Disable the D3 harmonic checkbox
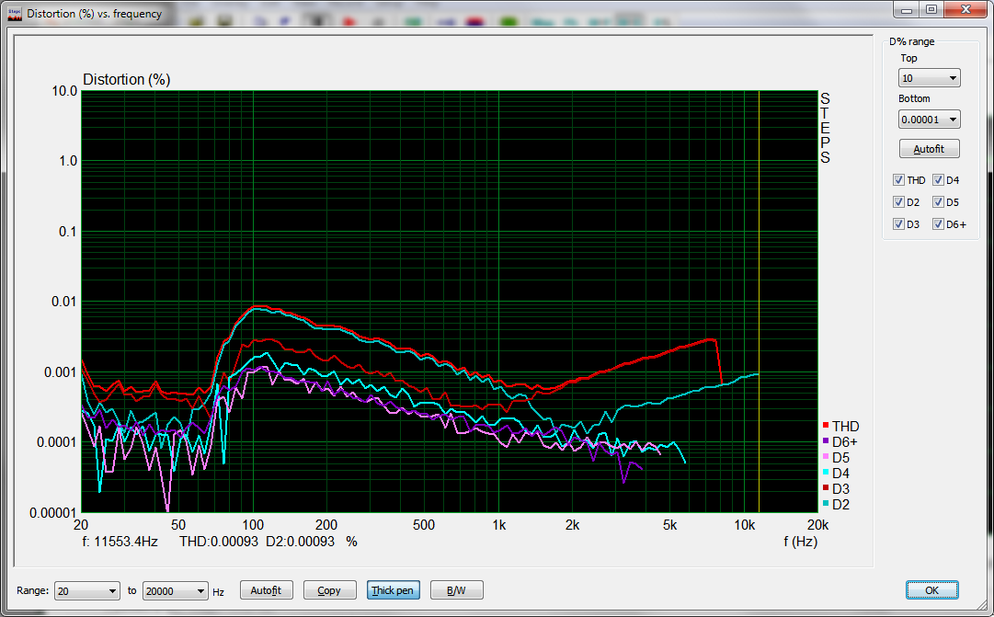The image size is (994, 617). pos(899,224)
